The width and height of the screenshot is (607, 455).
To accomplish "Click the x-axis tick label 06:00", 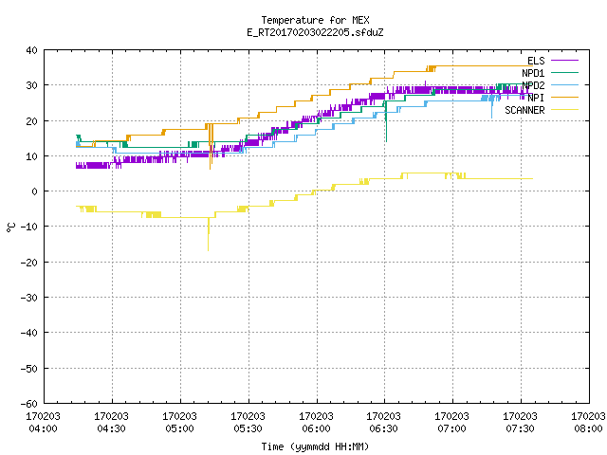I will point(316,429).
